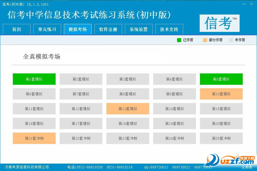Switch to 单元练习 tab
257x171 pixels.
click(47, 29)
